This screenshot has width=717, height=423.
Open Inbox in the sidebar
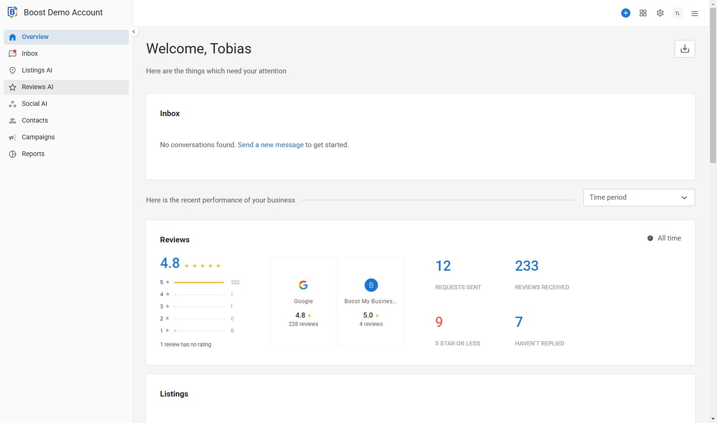[30, 53]
